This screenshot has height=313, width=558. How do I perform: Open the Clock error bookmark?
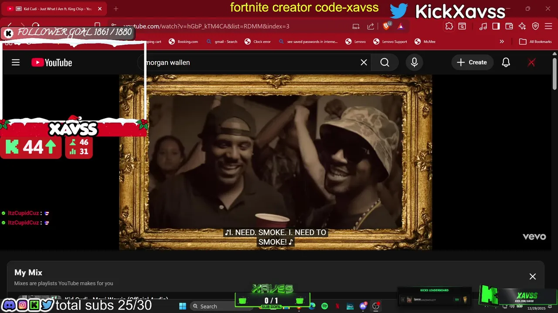point(258,42)
